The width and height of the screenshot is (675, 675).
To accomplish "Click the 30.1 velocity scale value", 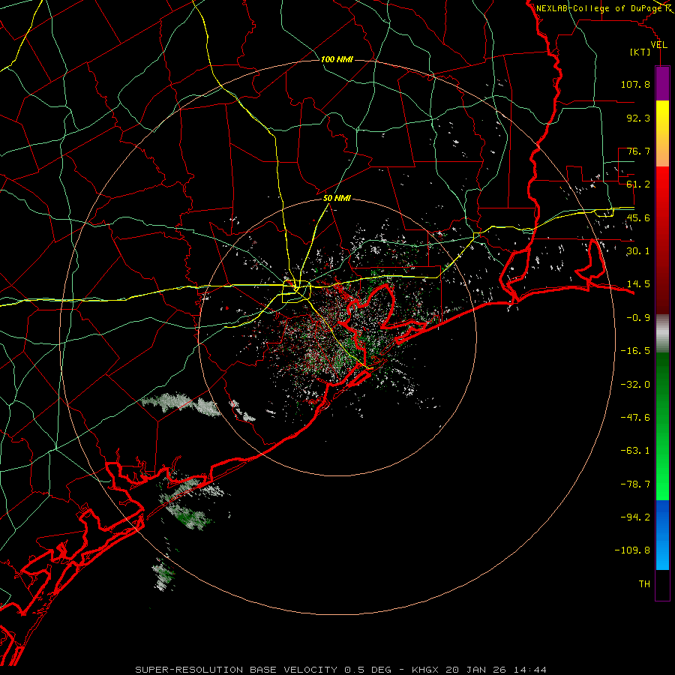I will (638, 251).
